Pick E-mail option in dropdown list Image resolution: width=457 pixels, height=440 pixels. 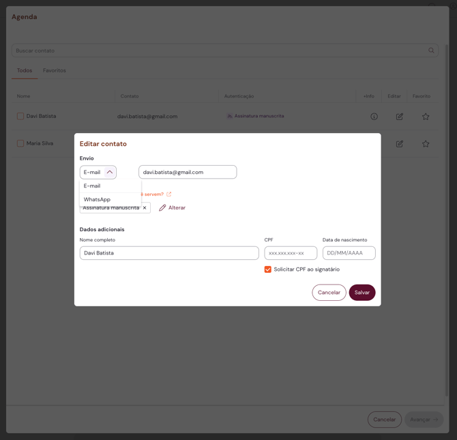(x=92, y=186)
